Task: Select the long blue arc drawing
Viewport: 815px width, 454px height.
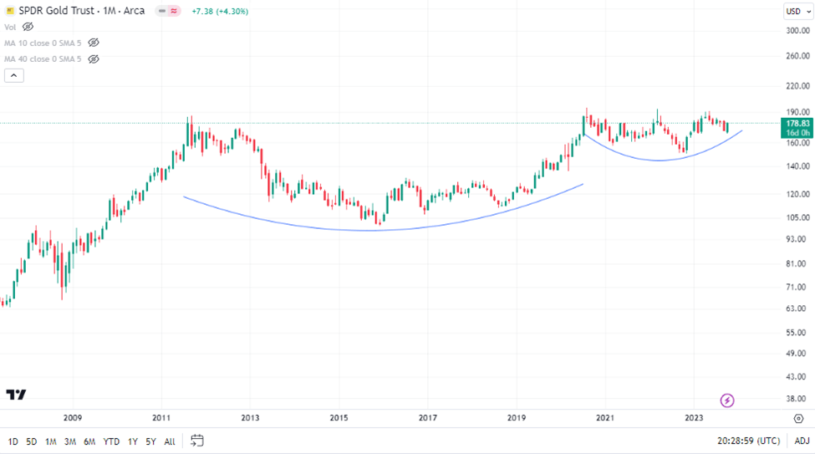Action: point(370,230)
